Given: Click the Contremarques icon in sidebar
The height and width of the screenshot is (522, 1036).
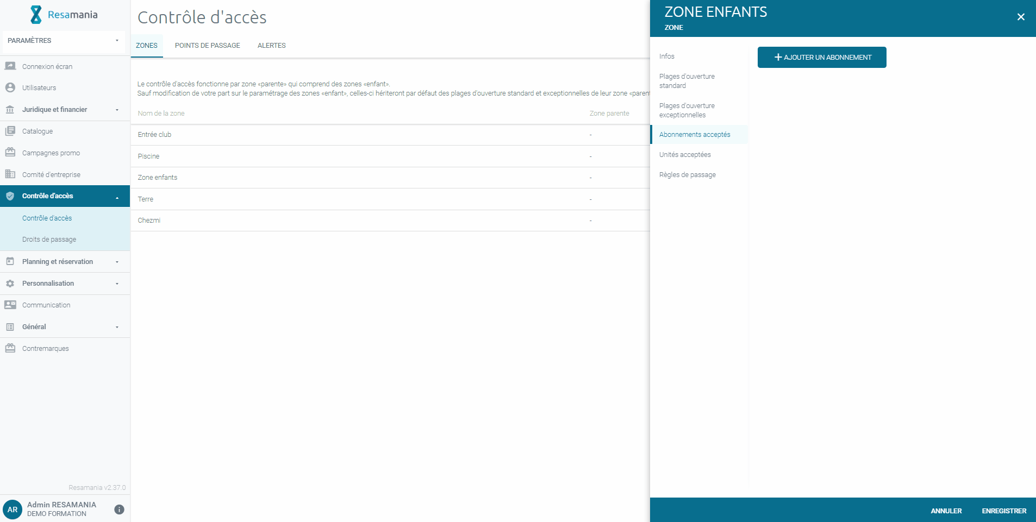Looking at the screenshot, I should tap(10, 348).
